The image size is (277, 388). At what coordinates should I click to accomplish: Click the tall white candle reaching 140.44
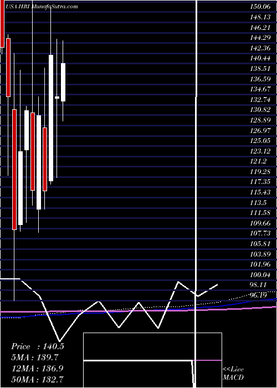[x=51, y=118]
